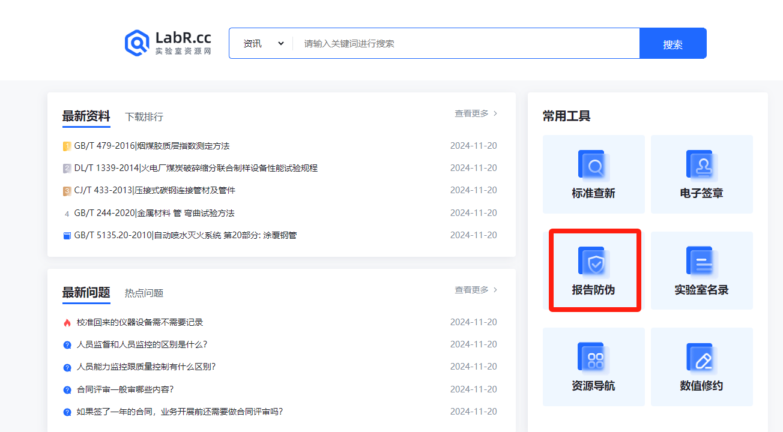Image resolution: width=783 pixels, height=432 pixels.
Task: Open the 实验室名录 document icon
Action: pyautogui.click(x=702, y=262)
